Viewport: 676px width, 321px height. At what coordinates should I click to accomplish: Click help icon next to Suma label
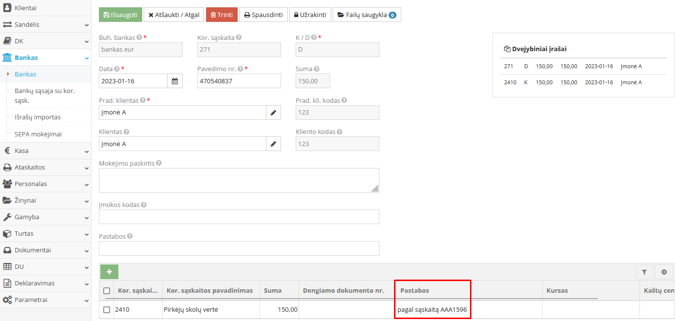(x=317, y=69)
